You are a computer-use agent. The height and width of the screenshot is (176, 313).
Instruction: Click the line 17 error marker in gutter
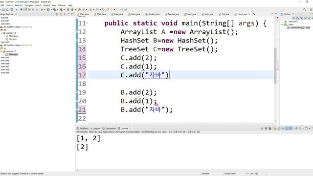(x=77, y=75)
